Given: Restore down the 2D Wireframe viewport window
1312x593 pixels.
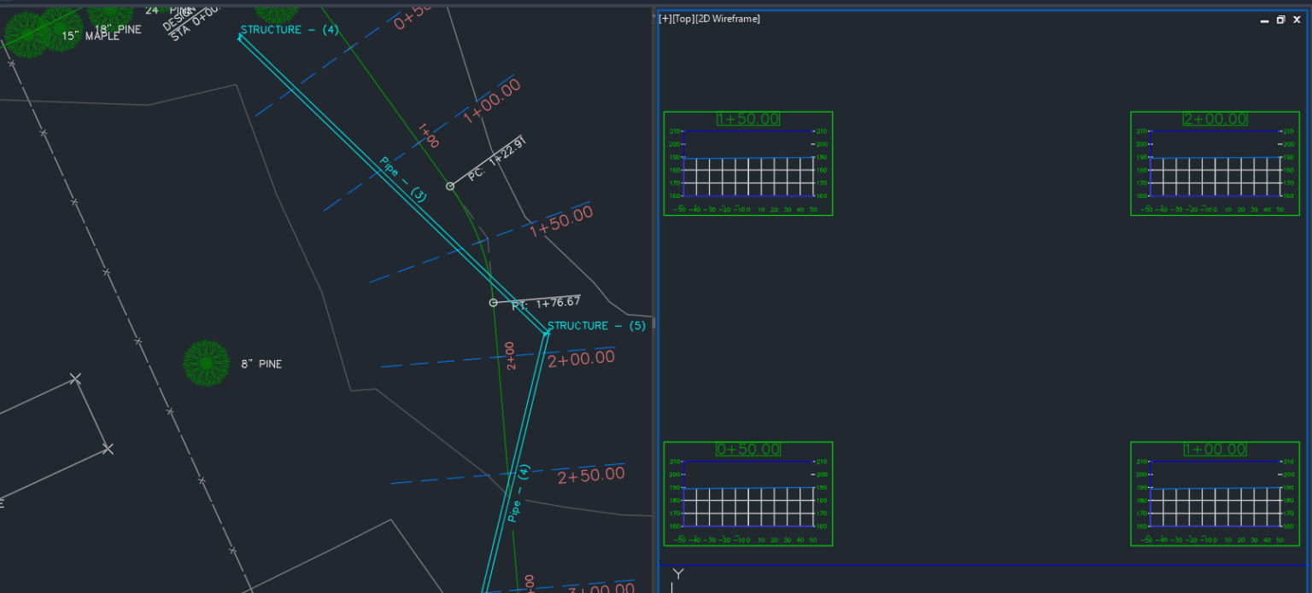Looking at the screenshot, I should pyautogui.click(x=1280, y=19).
